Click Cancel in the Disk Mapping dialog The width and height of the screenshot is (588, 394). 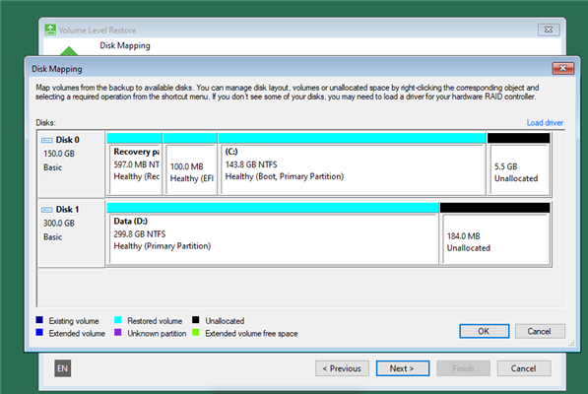(x=540, y=331)
